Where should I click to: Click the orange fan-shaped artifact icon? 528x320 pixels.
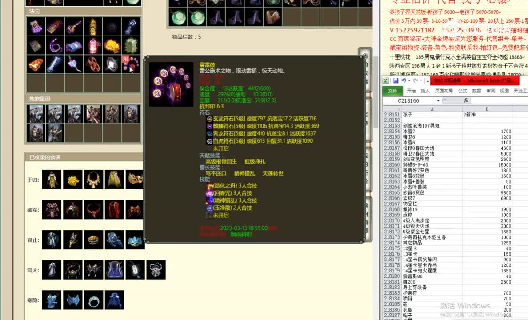pyautogui.click(x=36, y=64)
